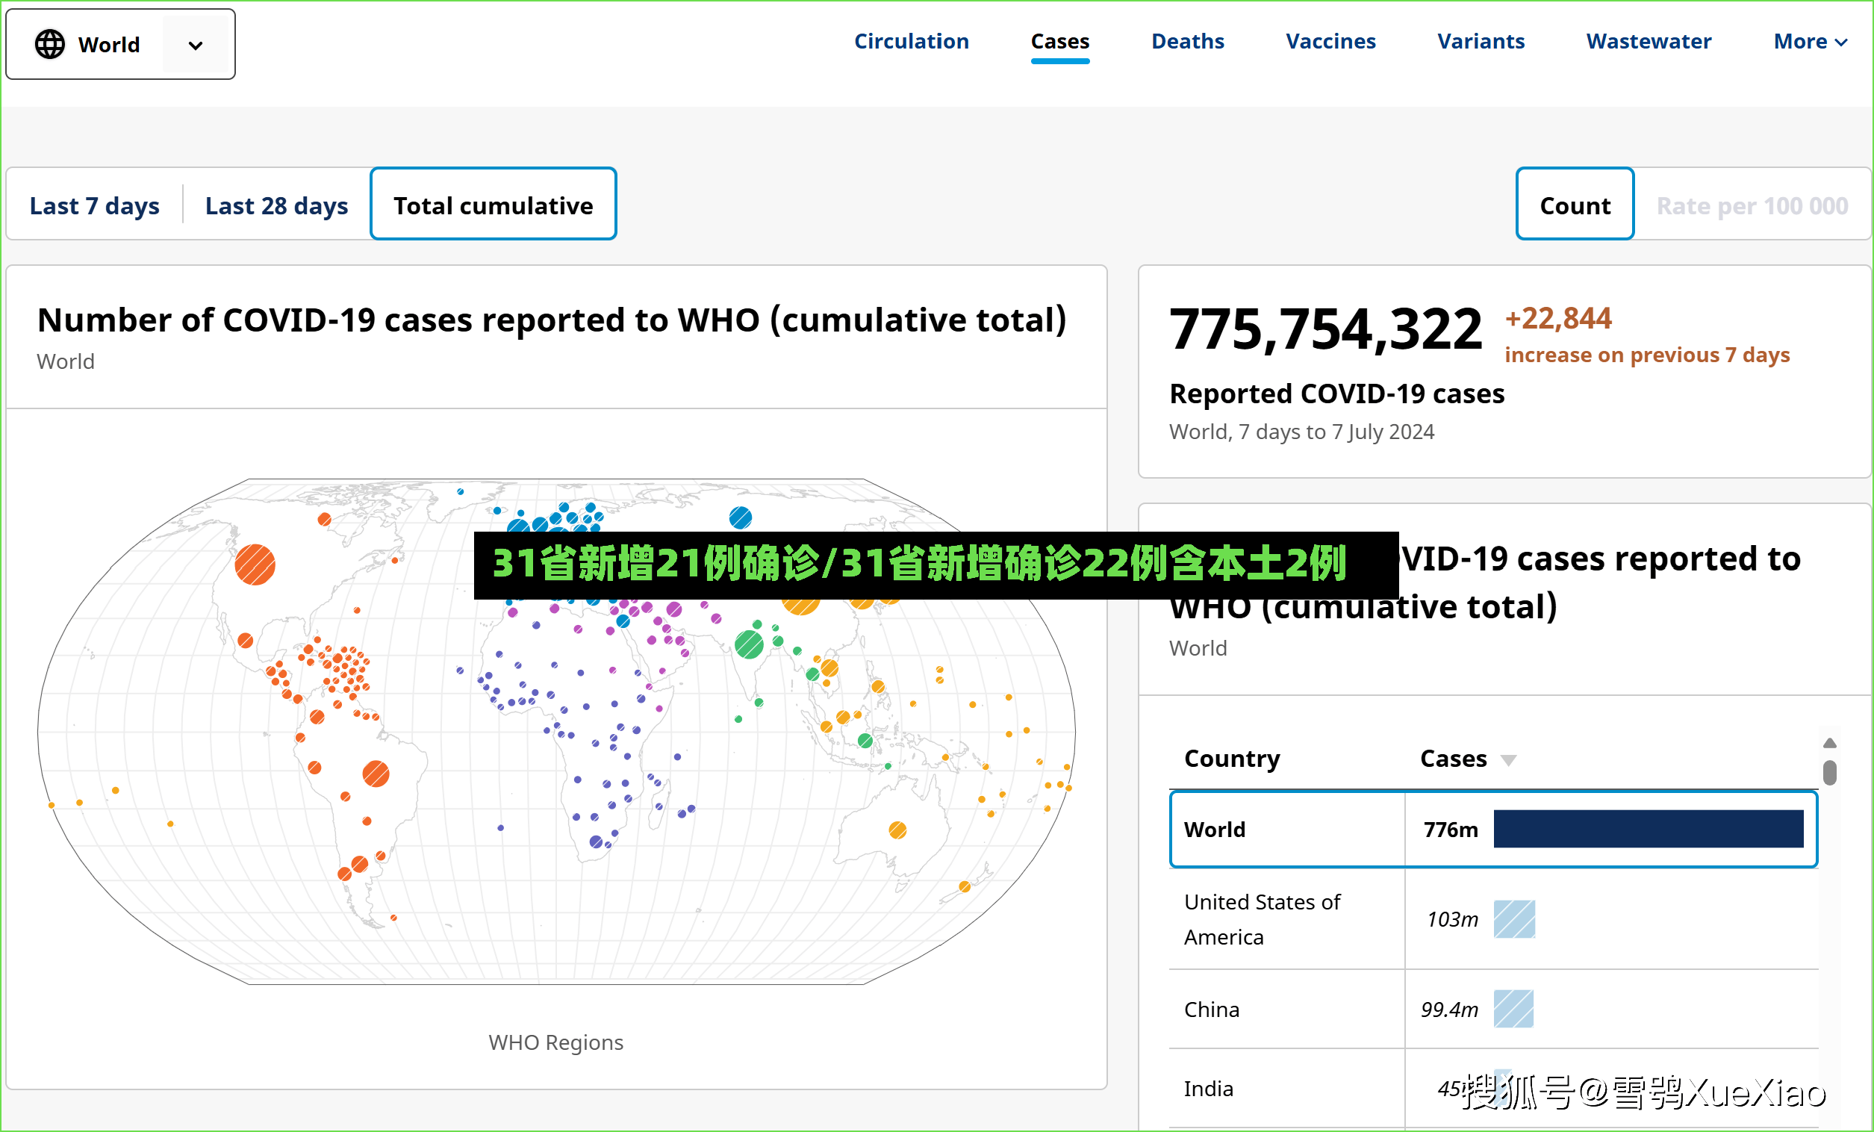1874x1132 pixels.
Task: Click the orange Canada bubble on map
Action: (324, 520)
